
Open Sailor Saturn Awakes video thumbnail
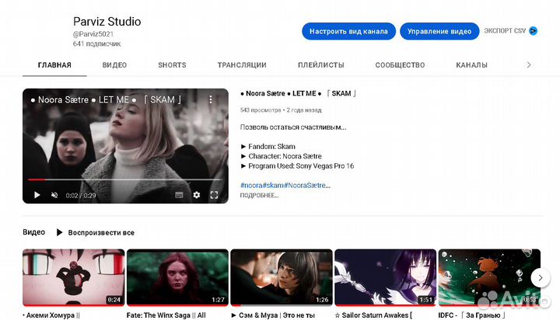[x=385, y=277]
